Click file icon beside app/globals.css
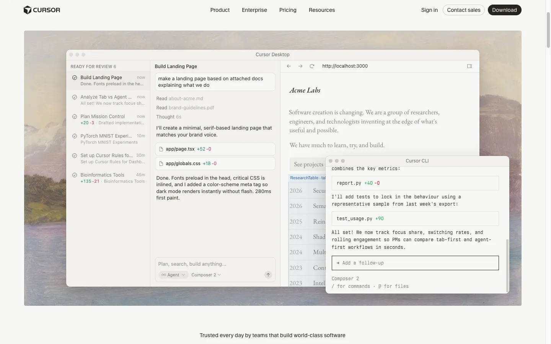The image size is (551, 344). coord(161,164)
